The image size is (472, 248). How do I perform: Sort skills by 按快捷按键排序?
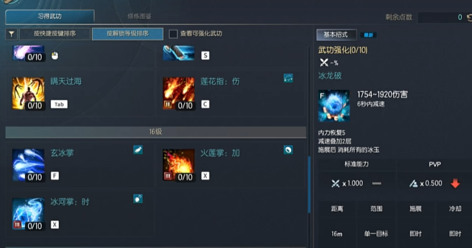(55, 34)
